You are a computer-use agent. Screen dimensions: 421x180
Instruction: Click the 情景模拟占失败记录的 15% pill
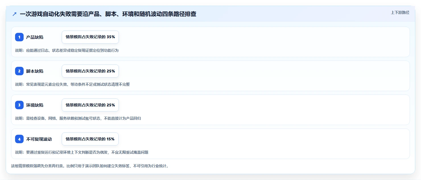[x=90, y=139]
